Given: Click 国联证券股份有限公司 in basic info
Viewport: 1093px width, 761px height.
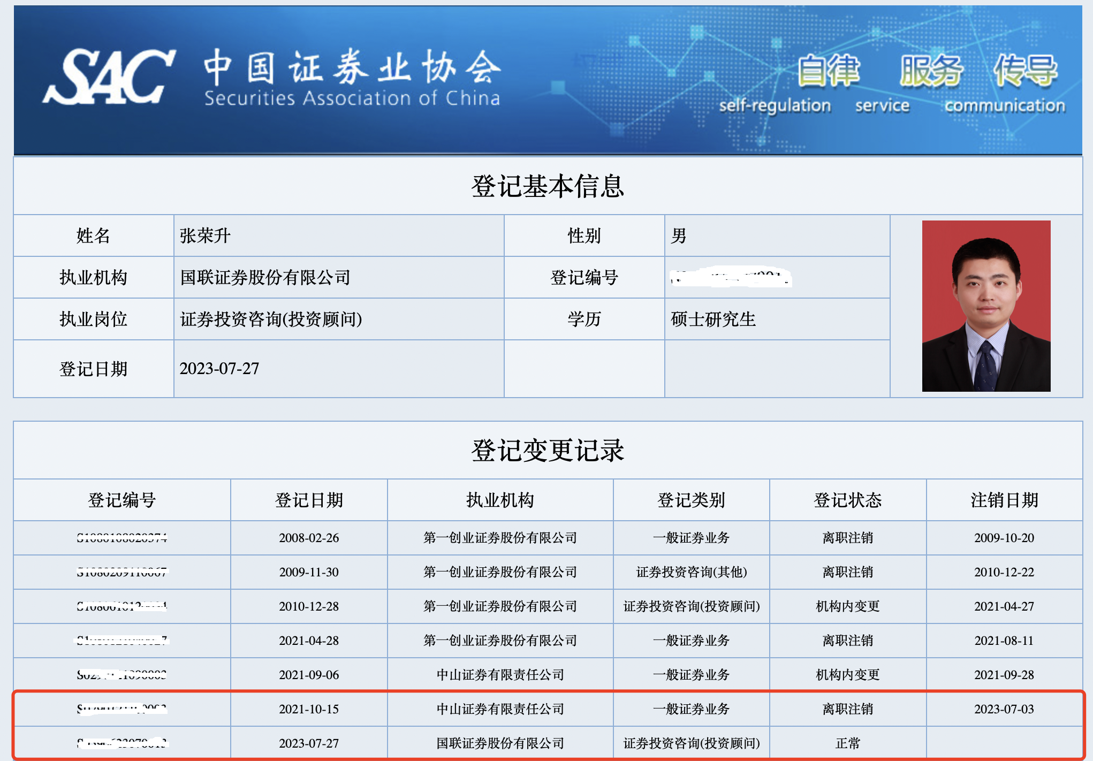Looking at the screenshot, I should pos(265,278).
